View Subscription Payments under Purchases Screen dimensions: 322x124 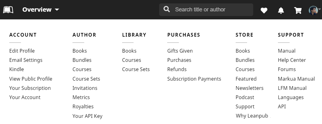tap(194, 79)
